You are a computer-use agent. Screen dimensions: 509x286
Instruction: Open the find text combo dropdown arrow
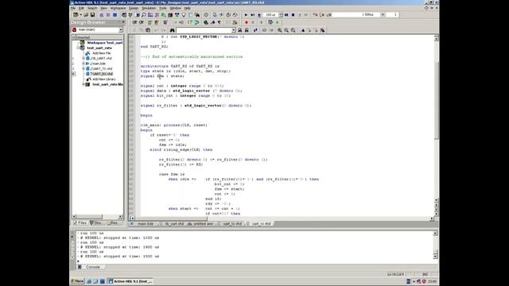pyautogui.click(x=233, y=30)
